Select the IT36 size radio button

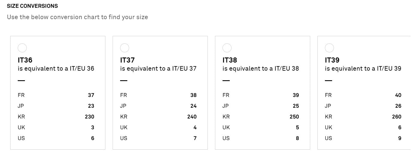(22, 48)
